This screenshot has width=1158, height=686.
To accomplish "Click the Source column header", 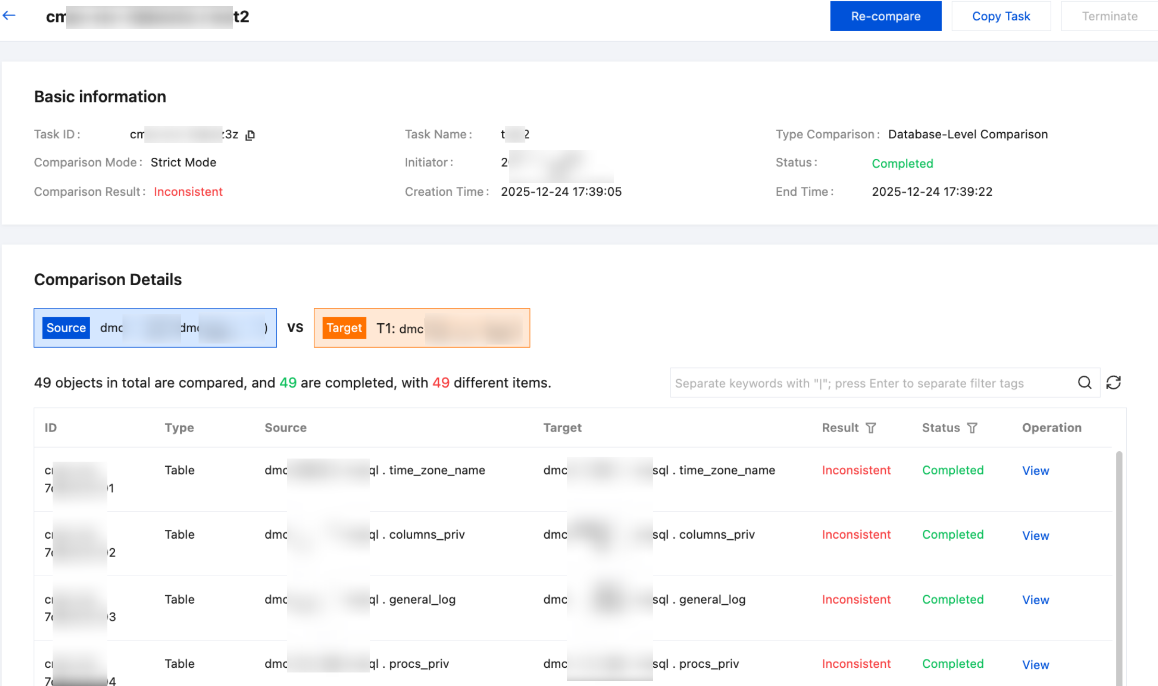I will (285, 428).
